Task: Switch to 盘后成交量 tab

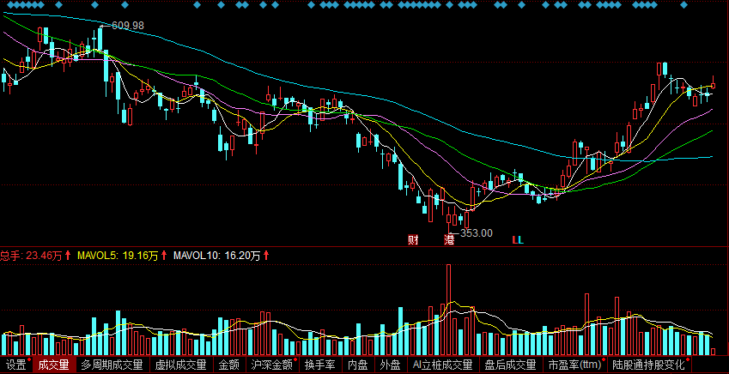Action: point(511,365)
